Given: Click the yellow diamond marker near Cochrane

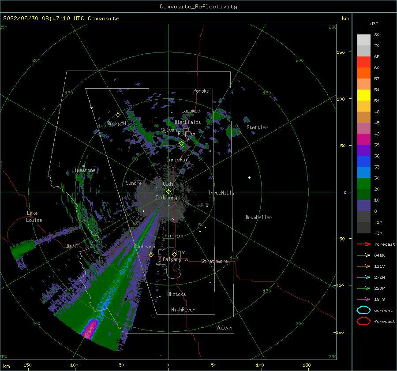Looking at the screenshot, I should tap(151, 255).
